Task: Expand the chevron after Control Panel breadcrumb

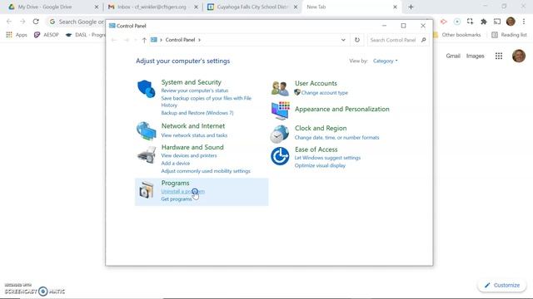Action: coord(200,40)
